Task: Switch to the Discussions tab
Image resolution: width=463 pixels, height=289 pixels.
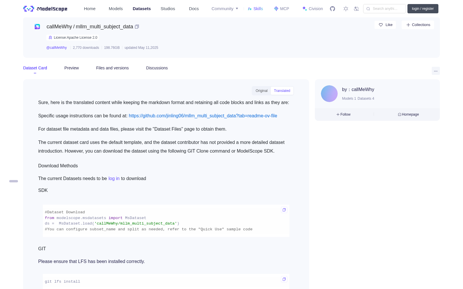Action: [x=157, y=68]
